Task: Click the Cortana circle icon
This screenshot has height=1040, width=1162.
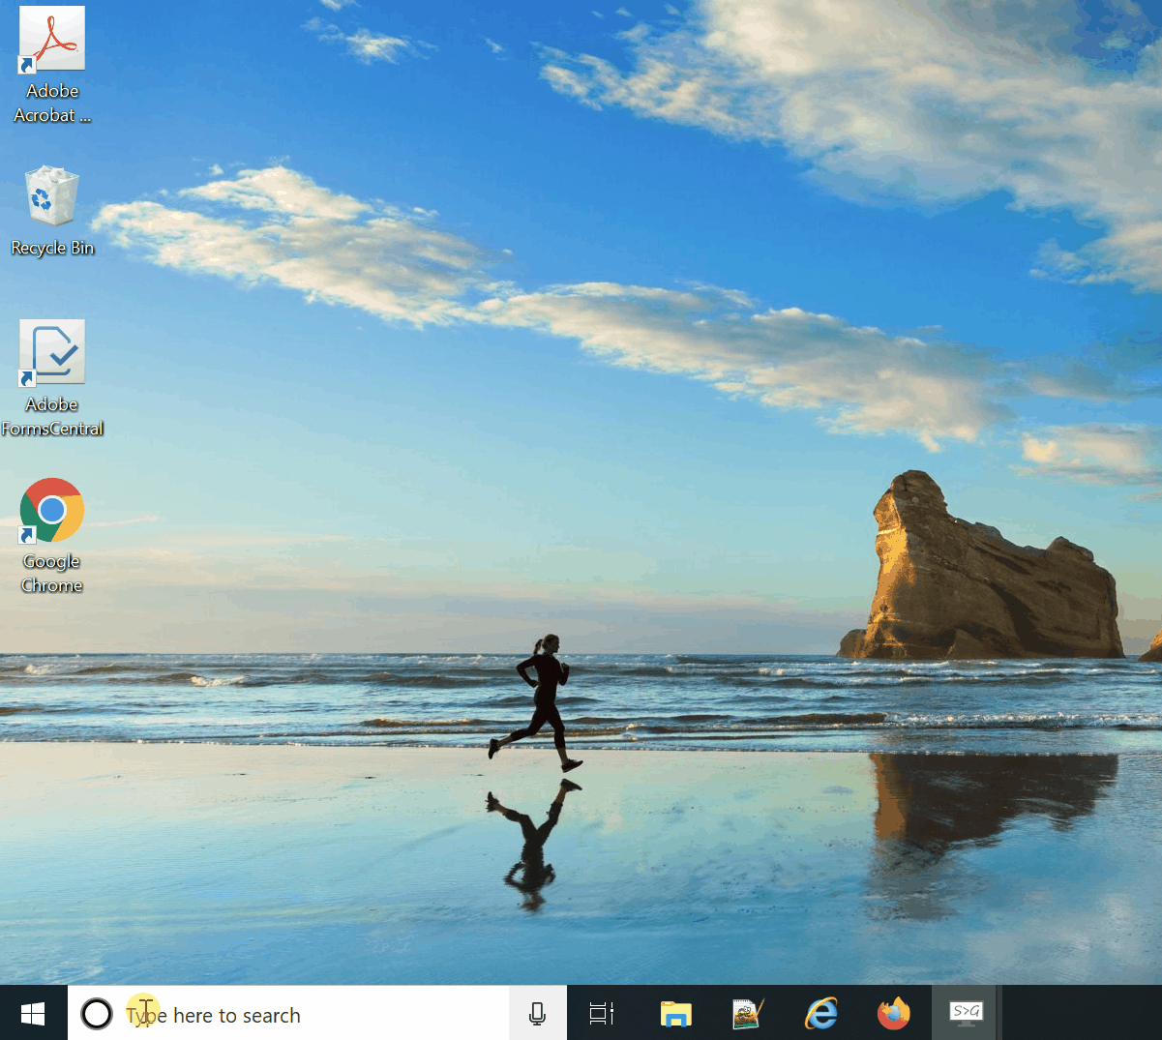Action: point(97,1013)
